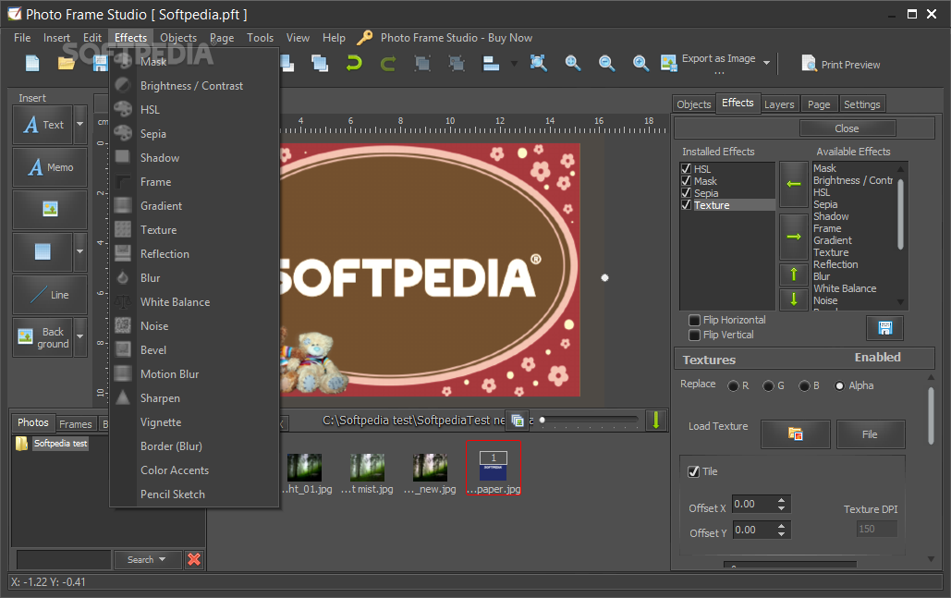Screen dimensions: 951x598
Task: Switch to the Layers tab
Action: coord(779,104)
